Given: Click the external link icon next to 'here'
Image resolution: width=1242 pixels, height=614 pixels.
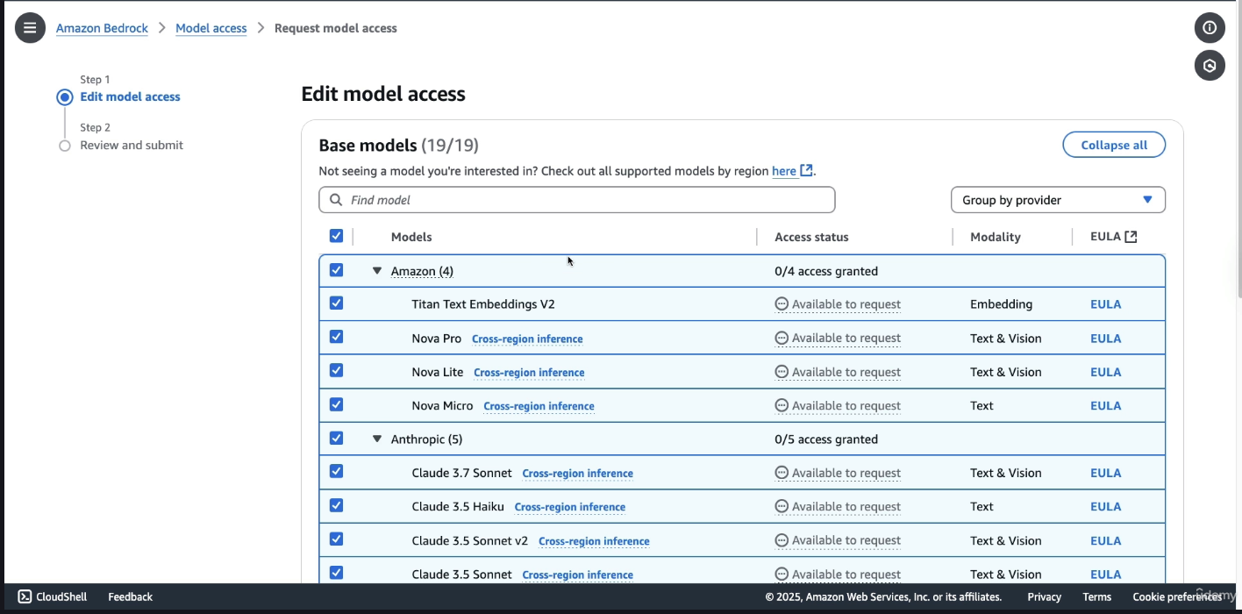Looking at the screenshot, I should (x=806, y=171).
